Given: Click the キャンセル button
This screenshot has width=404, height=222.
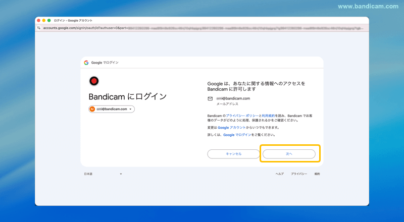Looking at the screenshot, I should pyautogui.click(x=233, y=154).
